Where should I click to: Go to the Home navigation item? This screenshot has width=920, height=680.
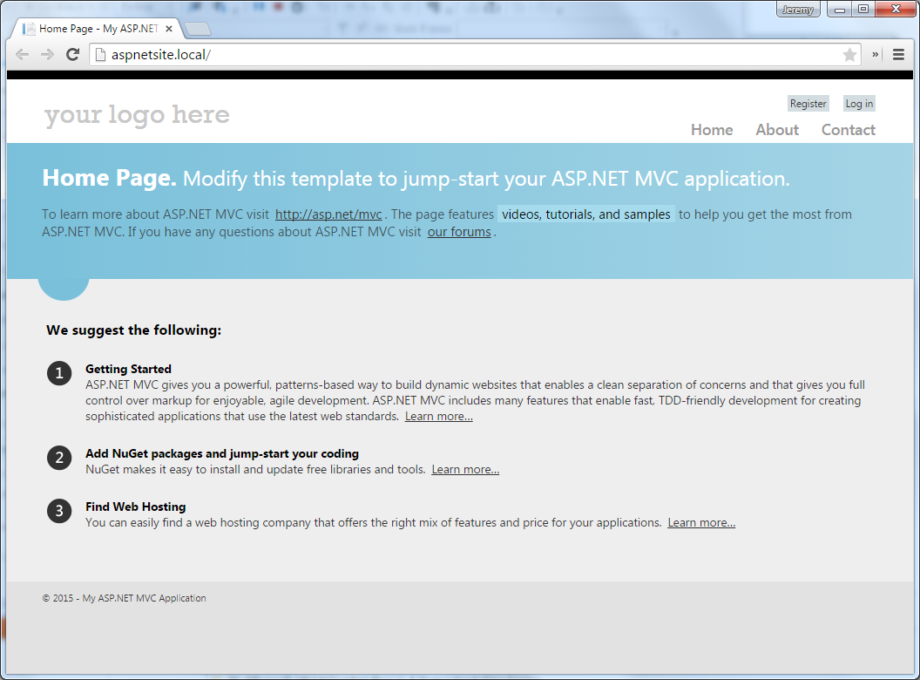pyautogui.click(x=712, y=130)
